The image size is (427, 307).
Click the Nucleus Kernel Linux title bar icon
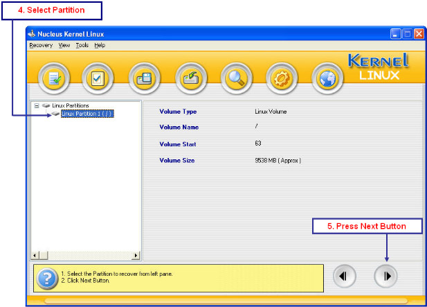(32, 34)
